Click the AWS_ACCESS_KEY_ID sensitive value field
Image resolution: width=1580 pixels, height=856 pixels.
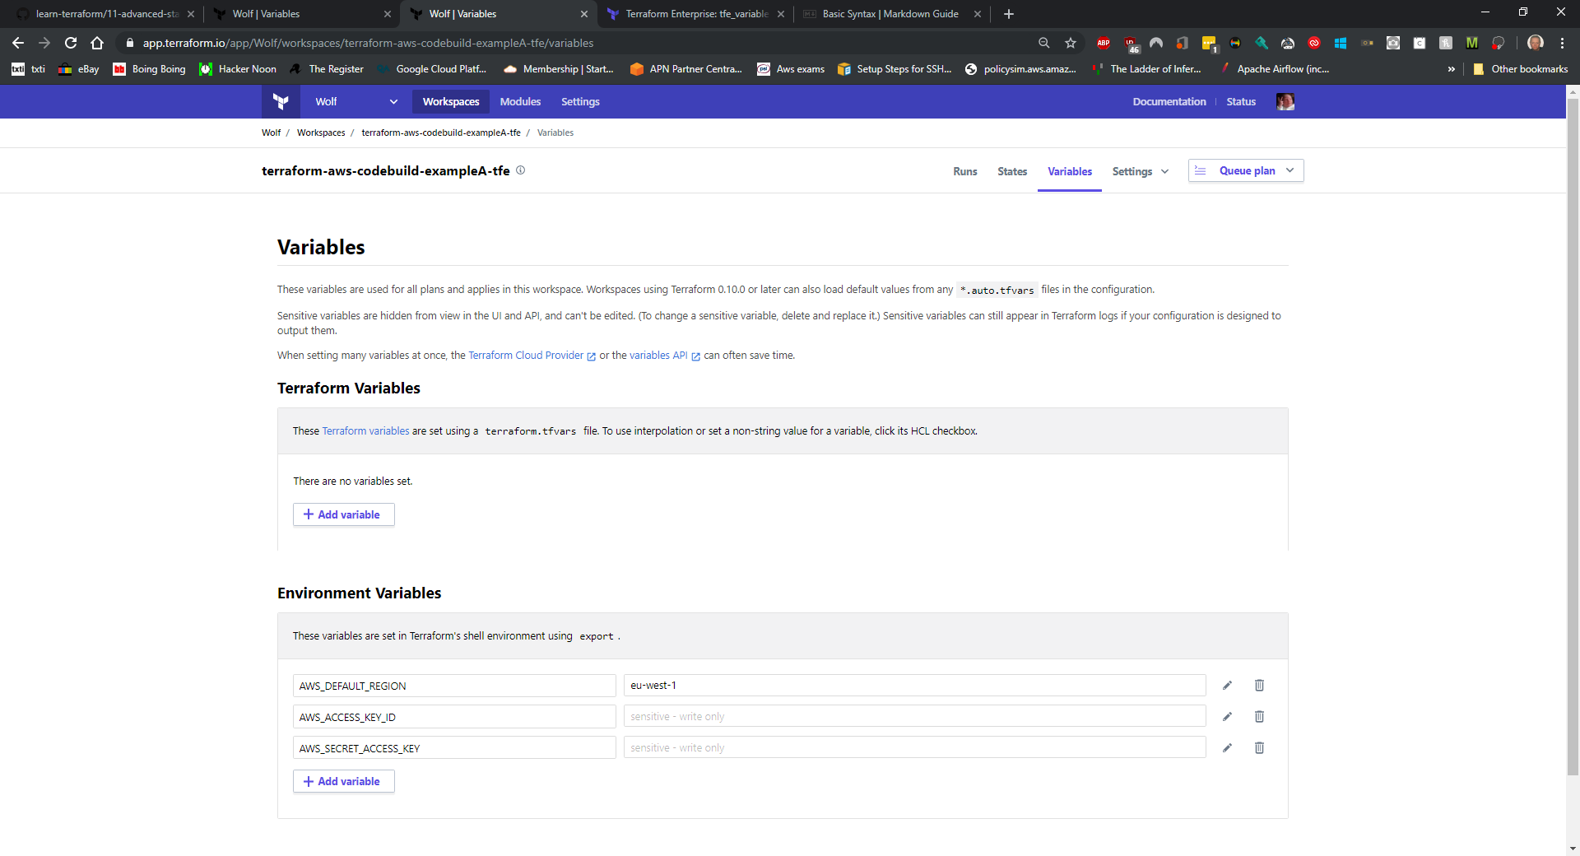pyautogui.click(x=914, y=717)
